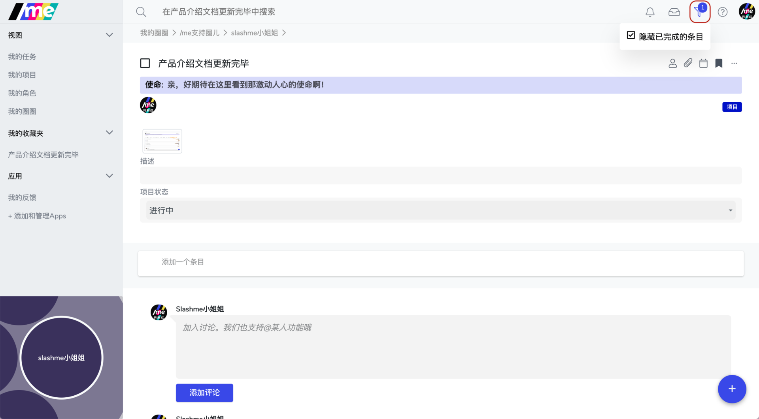The height and width of the screenshot is (419, 759).
Task: Click slashme小姐姐 breadcrumb link
Action: 255,33
